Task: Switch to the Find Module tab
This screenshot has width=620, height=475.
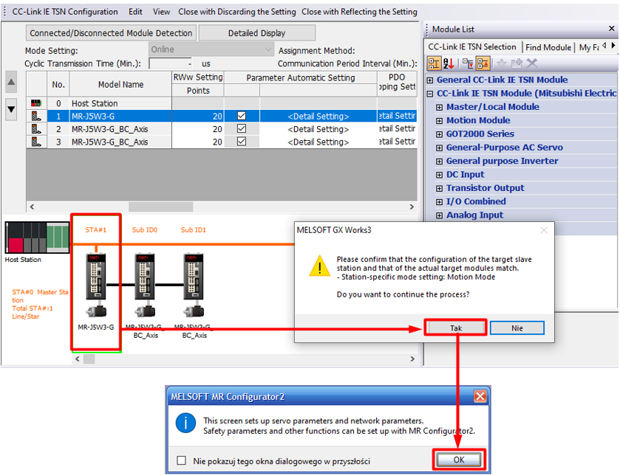Action: click(x=548, y=47)
